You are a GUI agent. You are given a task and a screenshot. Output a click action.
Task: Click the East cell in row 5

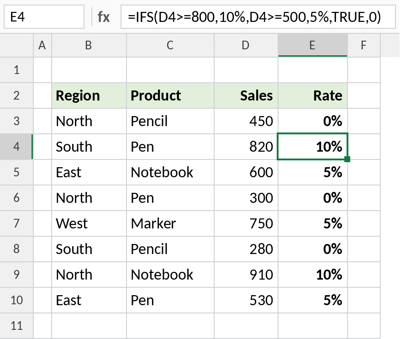coord(89,172)
